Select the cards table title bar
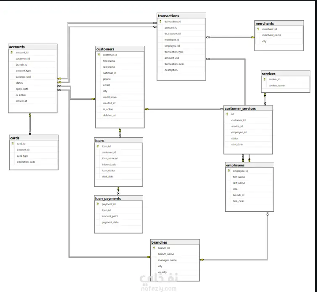 coord(34,138)
